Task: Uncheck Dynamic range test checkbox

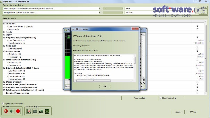Action: pos(197,51)
